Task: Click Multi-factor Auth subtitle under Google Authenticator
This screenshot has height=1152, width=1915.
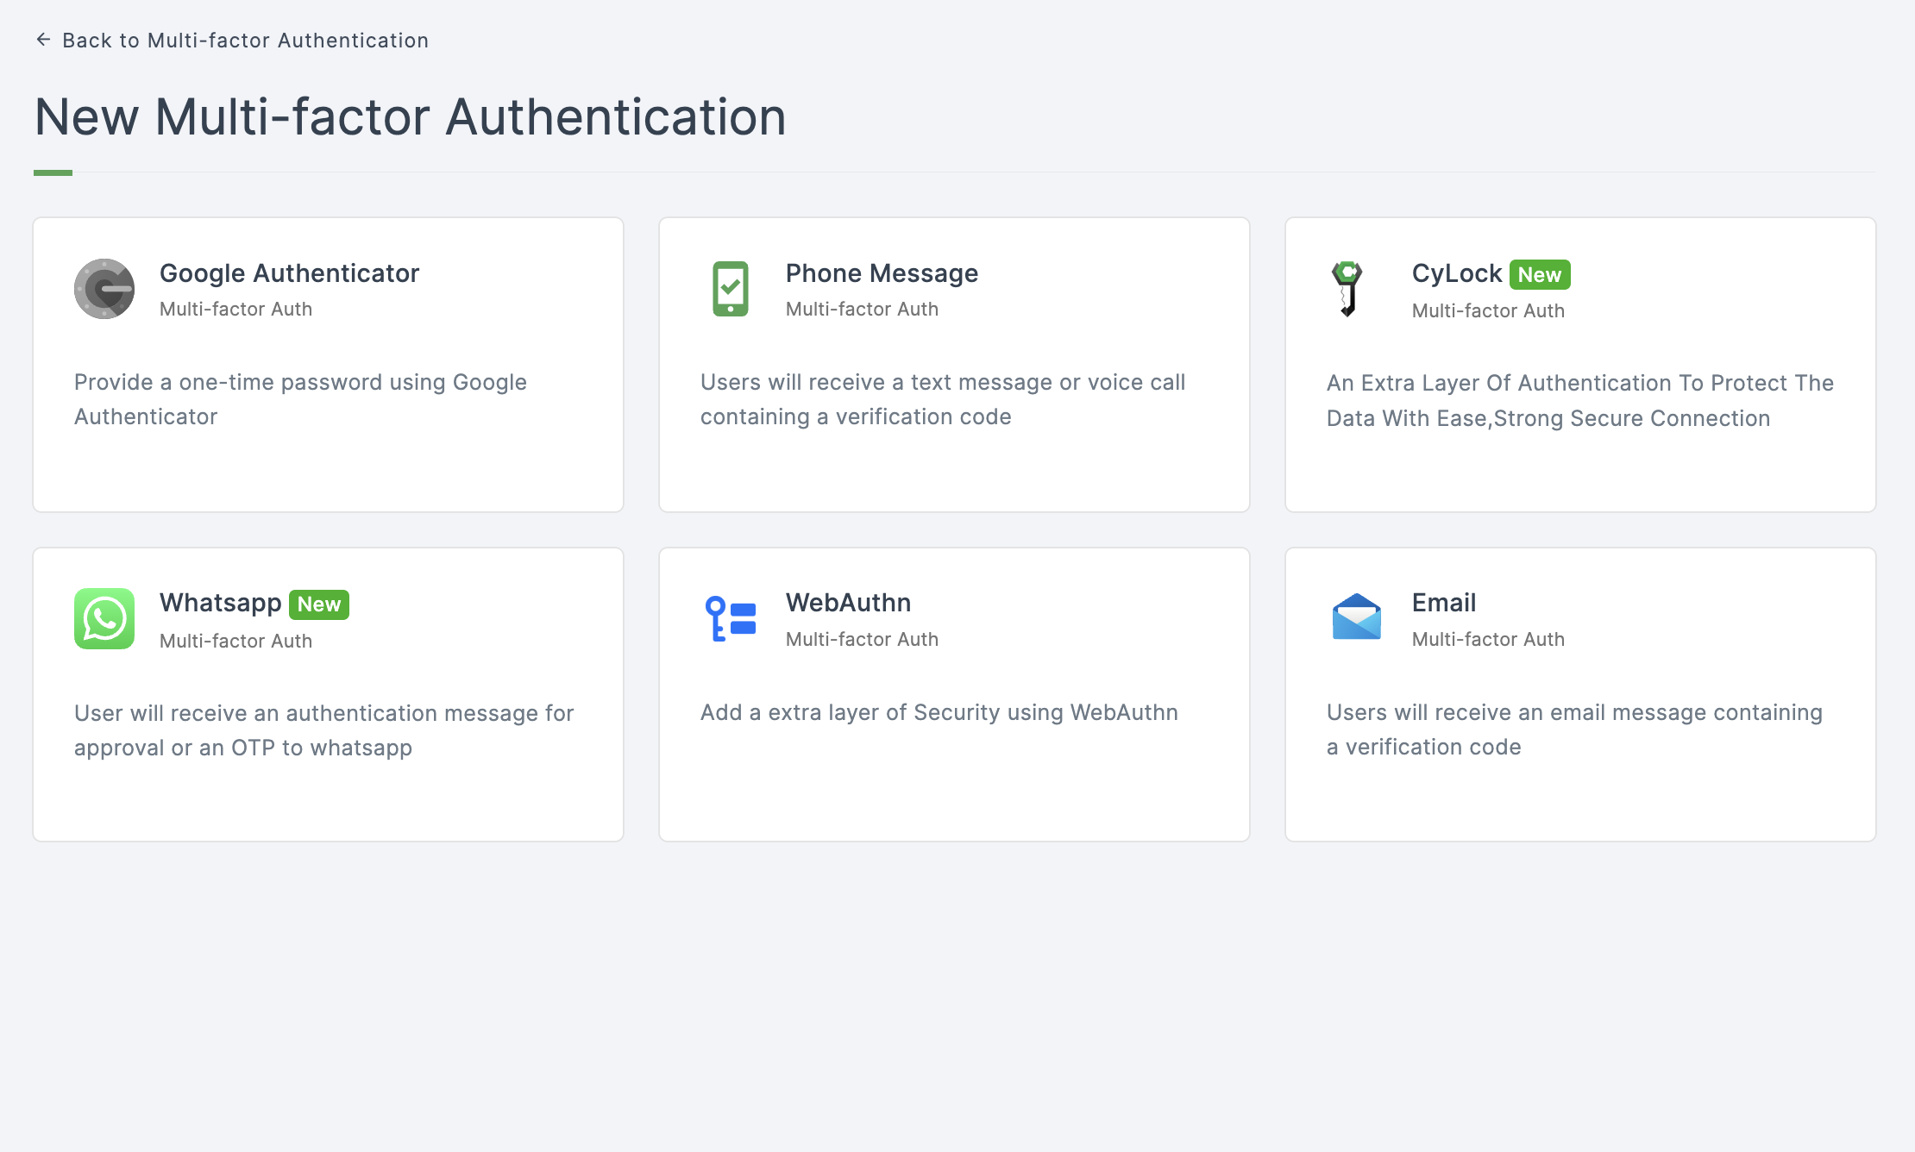Action: pos(235,309)
